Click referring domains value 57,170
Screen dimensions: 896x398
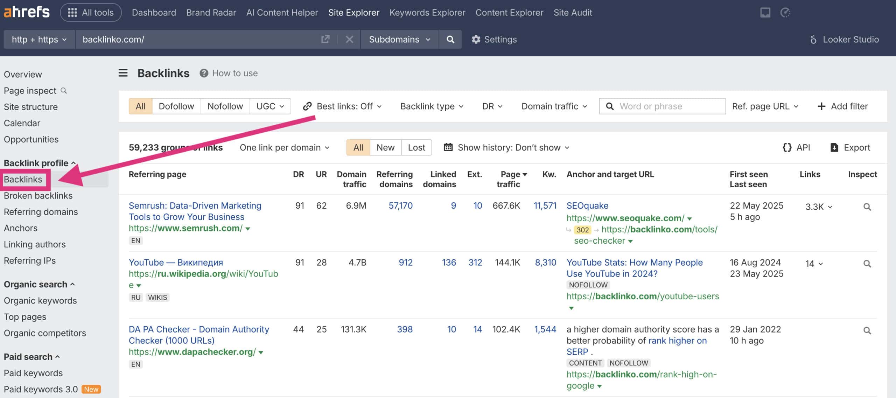pos(400,205)
